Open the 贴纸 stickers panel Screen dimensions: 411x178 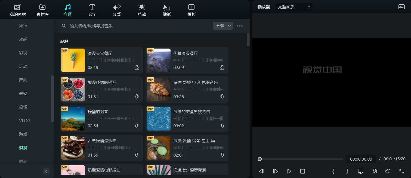166,10
